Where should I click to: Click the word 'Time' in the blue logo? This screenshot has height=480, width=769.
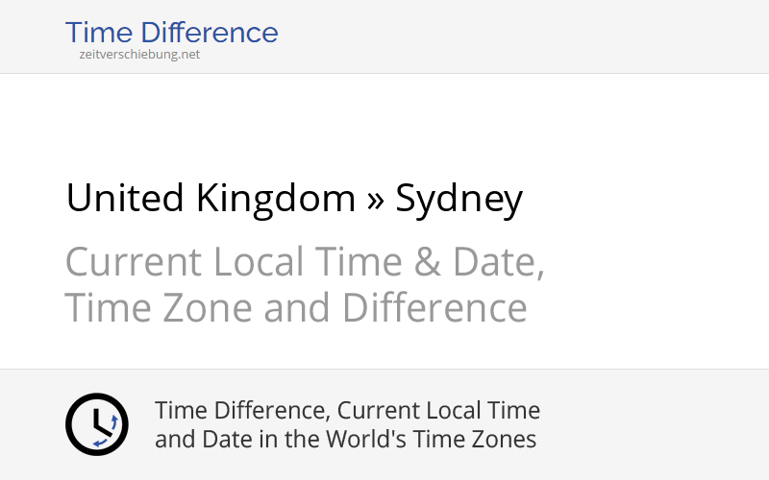98,33
